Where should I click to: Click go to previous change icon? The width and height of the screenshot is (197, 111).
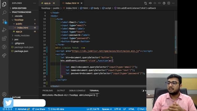(150, 3)
